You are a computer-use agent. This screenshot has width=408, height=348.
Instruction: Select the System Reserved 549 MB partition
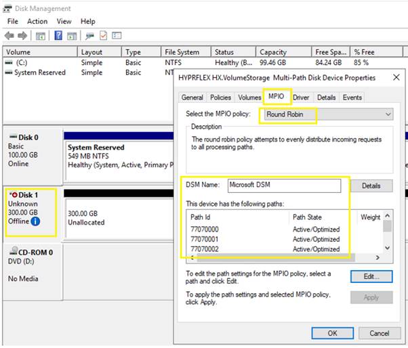pos(120,161)
